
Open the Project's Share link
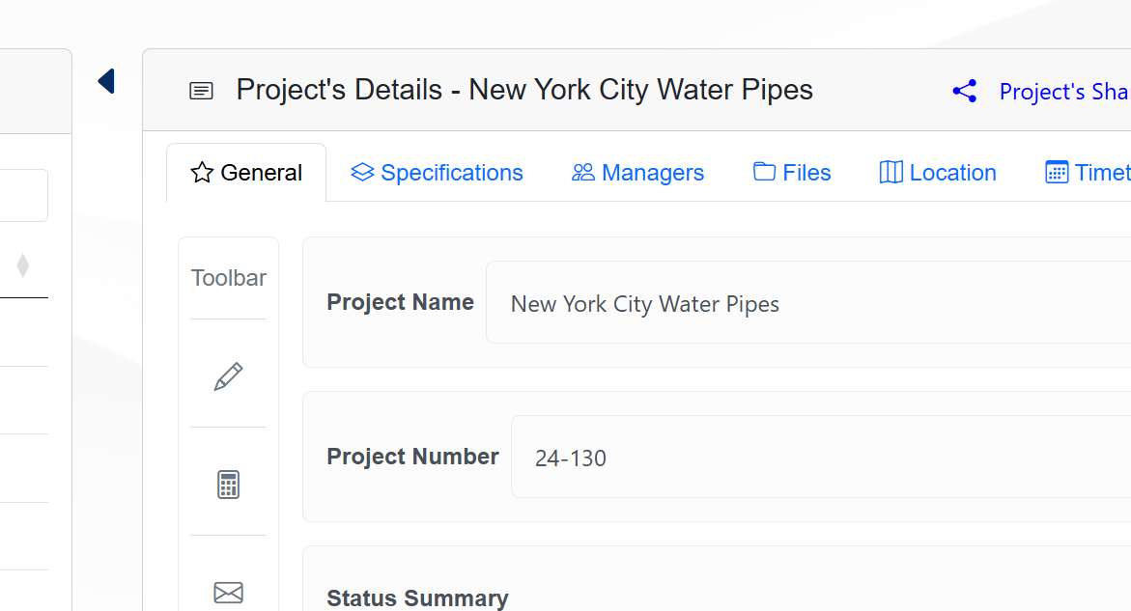(1062, 92)
